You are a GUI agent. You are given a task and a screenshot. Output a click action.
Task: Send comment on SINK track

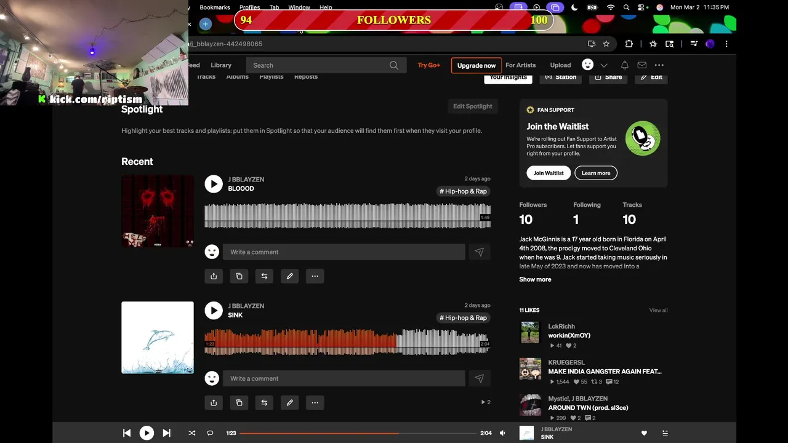pos(480,378)
